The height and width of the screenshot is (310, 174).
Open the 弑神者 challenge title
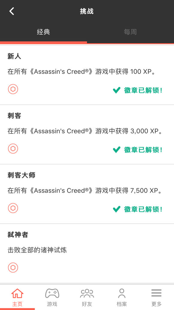pyautogui.click(x=18, y=235)
